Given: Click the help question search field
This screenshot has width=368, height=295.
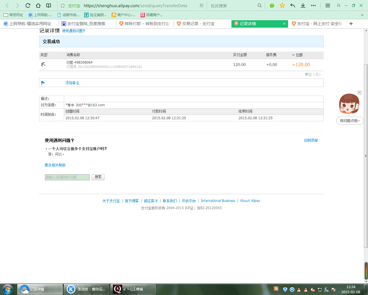Looking at the screenshot, I should [x=67, y=177].
